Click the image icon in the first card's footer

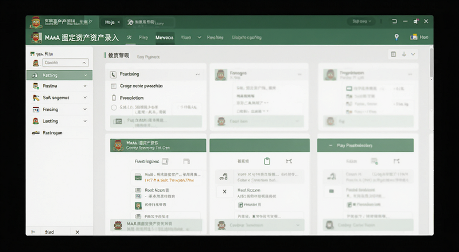coord(118,121)
